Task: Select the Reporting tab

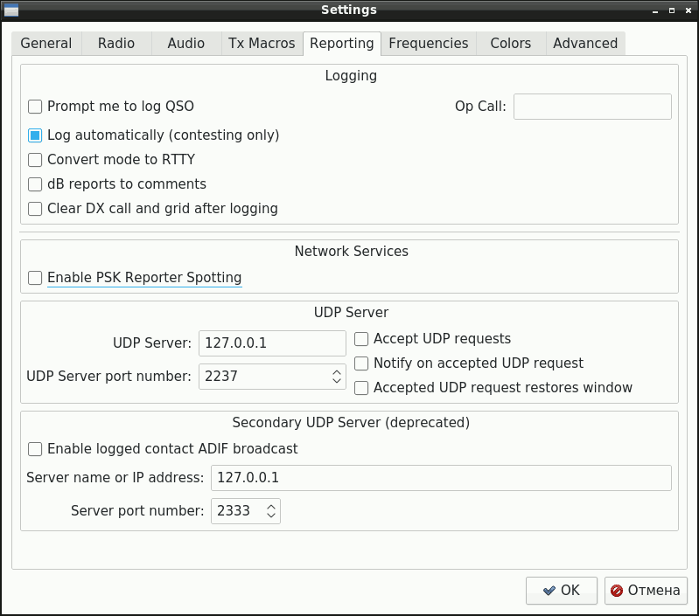Action: pyautogui.click(x=342, y=44)
